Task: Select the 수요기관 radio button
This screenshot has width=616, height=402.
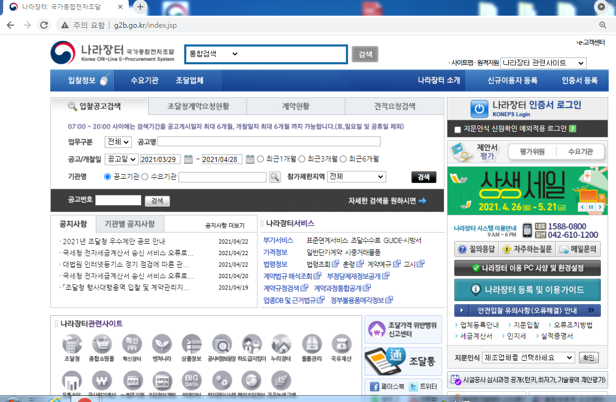Action: [x=144, y=177]
